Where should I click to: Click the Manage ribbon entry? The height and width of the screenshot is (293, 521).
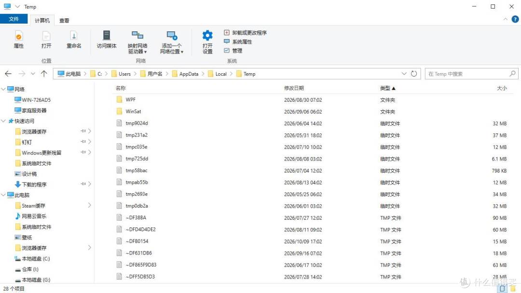pos(233,51)
